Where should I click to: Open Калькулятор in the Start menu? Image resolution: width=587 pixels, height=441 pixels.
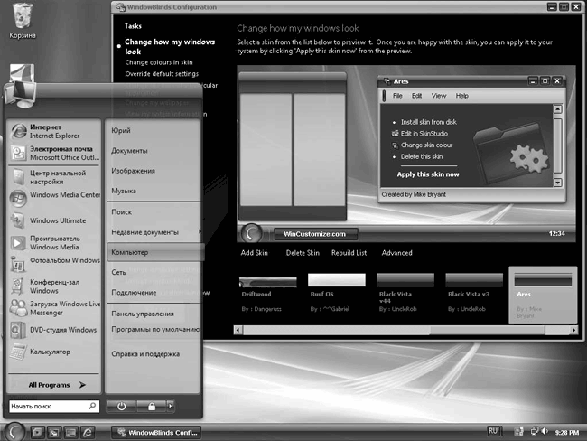coord(50,353)
